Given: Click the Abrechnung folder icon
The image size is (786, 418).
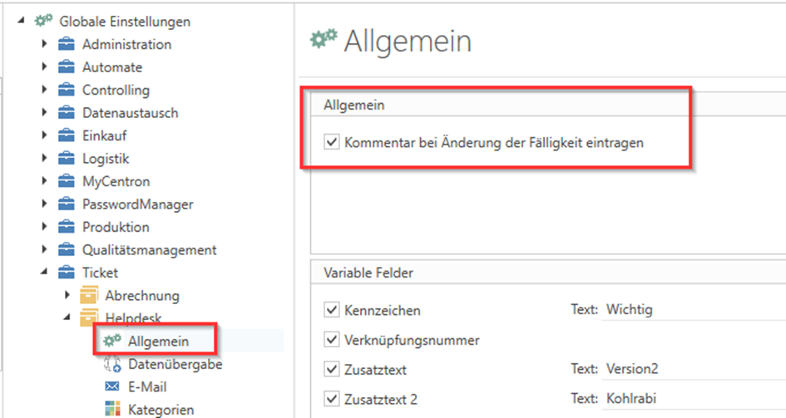Looking at the screenshot, I should click(89, 295).
